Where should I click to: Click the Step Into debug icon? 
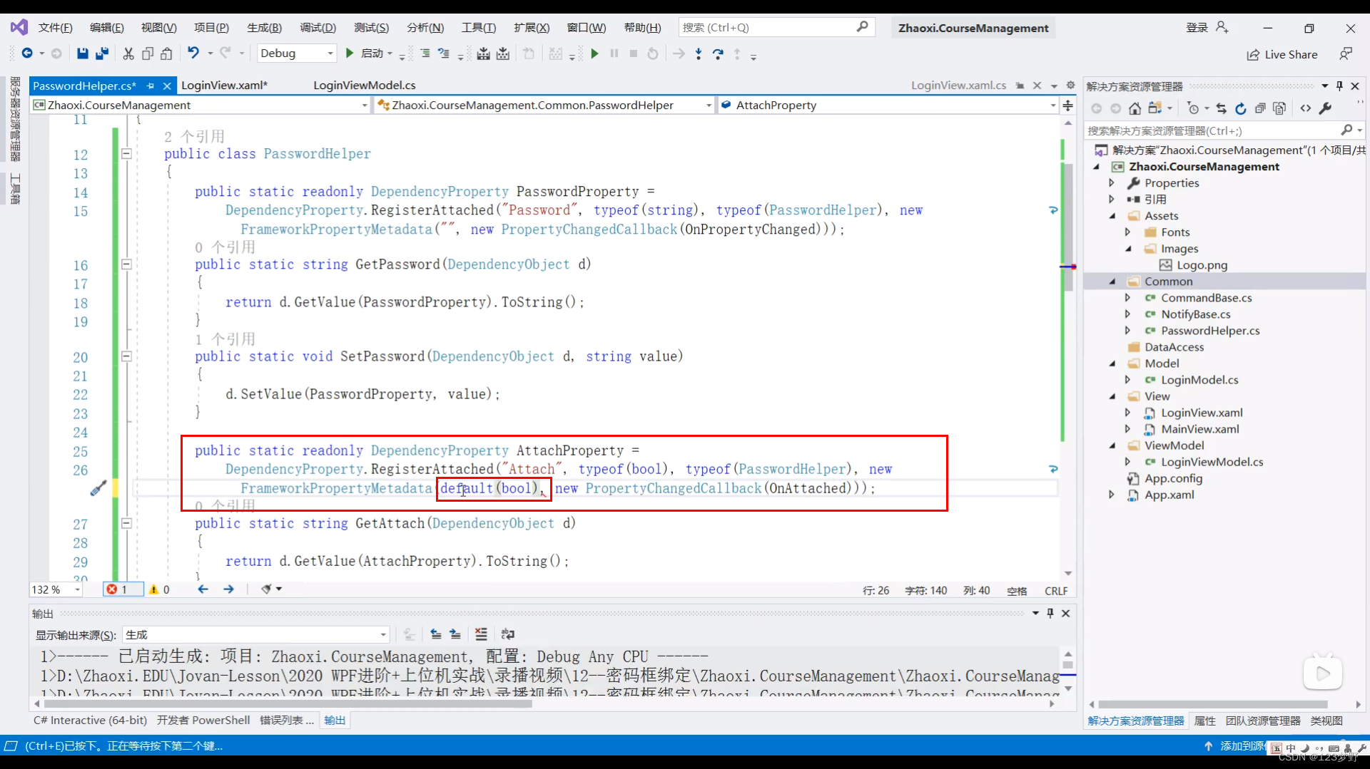pyautogui.click(x=699, y=53)
